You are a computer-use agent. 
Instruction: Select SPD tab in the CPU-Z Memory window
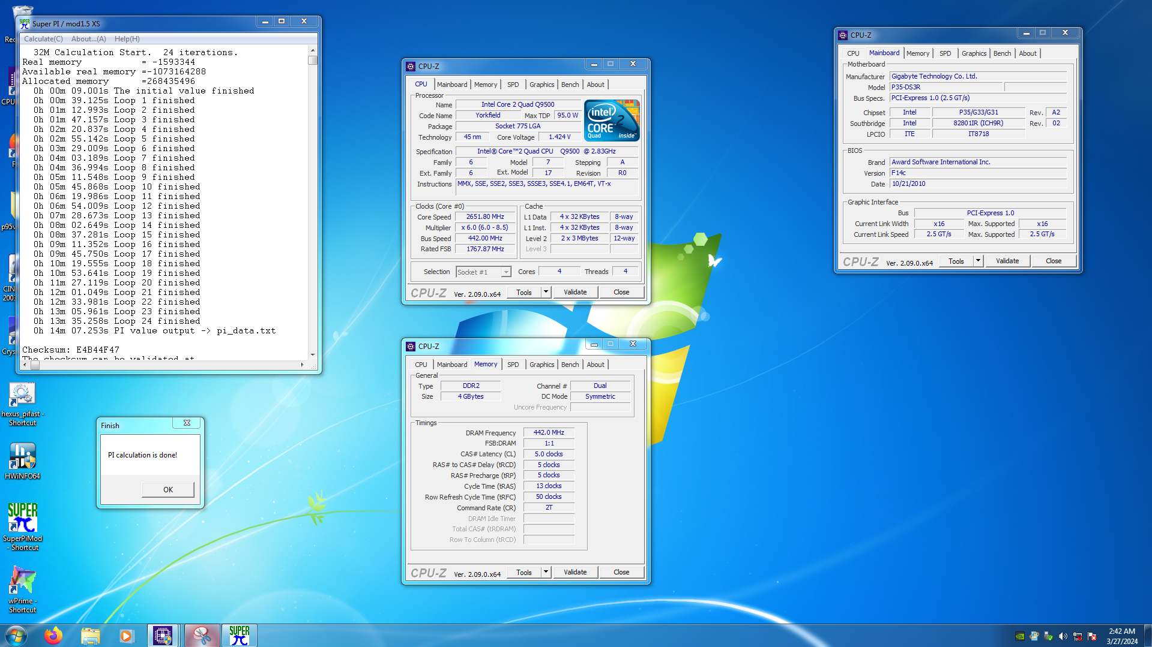click(513, 365)
